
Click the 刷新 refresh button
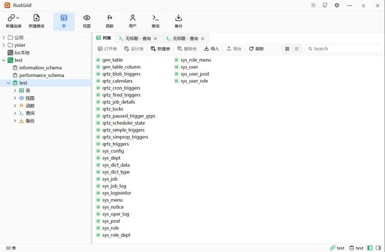tap(257, 49)
